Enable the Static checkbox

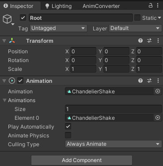(x=137, y=18)
